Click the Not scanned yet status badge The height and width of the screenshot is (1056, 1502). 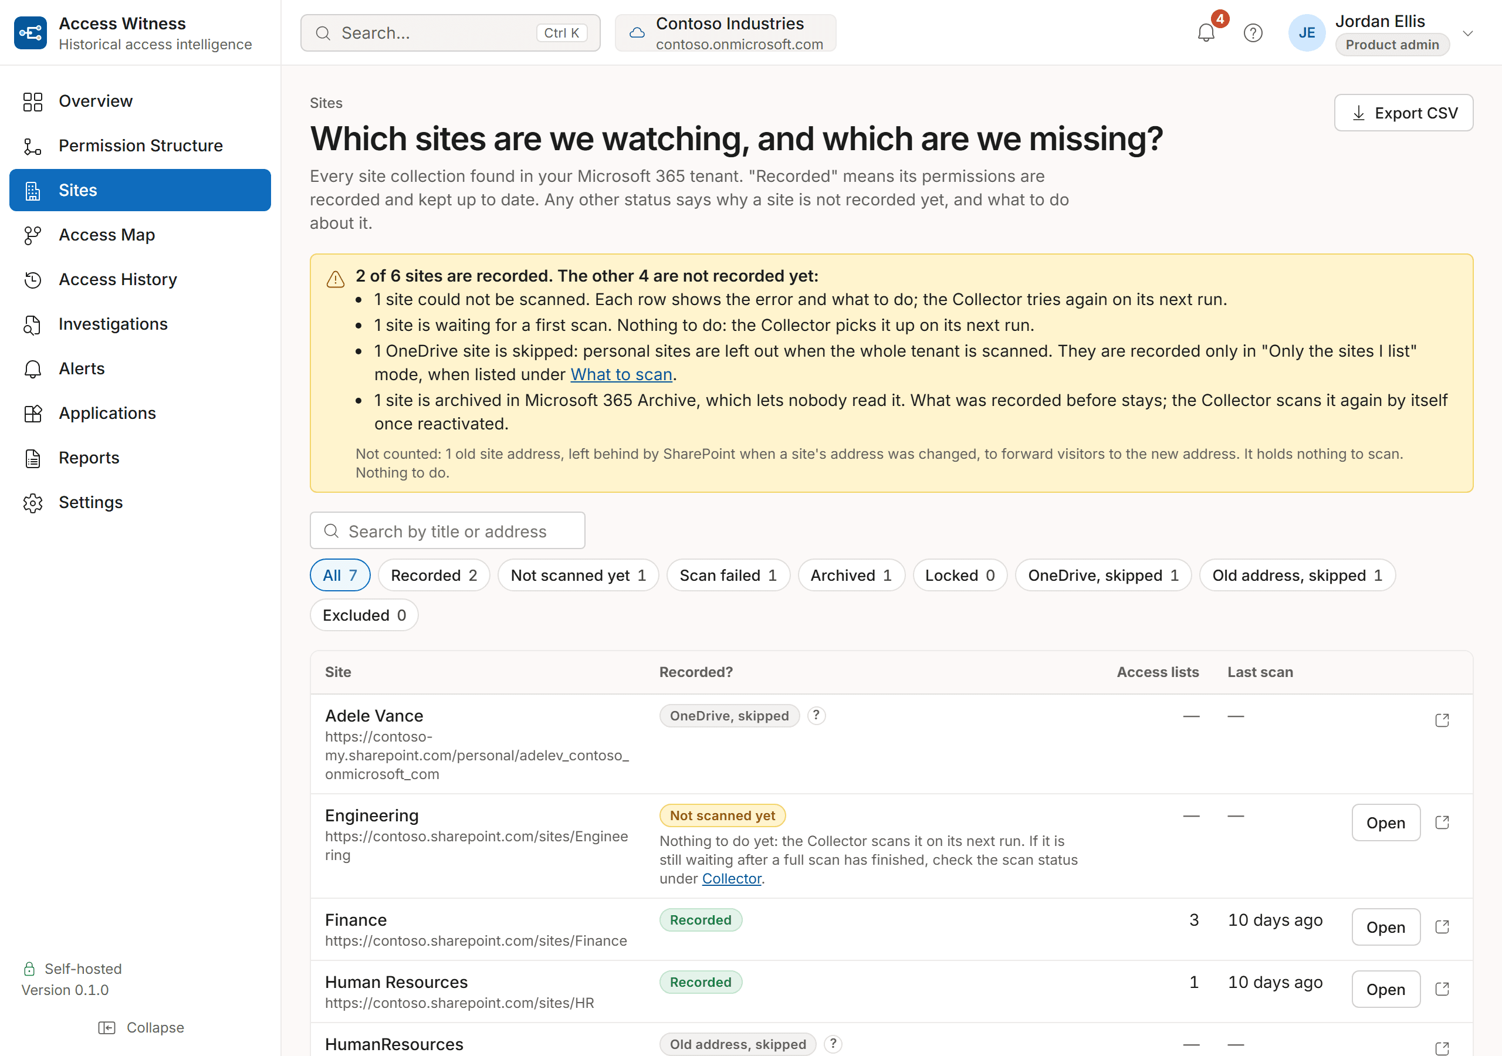pos(722,816)
